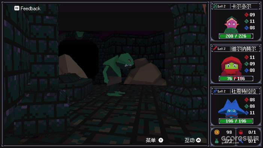Viewport: 263px width, 148px height.
Task: Select the pink elf character portrait
Action: click(x=231, y=25)
